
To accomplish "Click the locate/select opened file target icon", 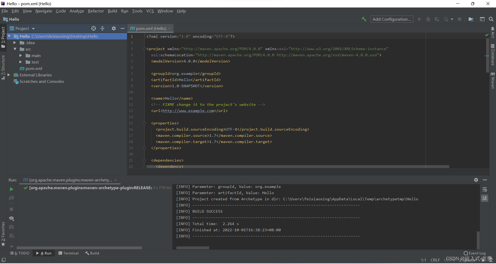I will click(94, 28).
